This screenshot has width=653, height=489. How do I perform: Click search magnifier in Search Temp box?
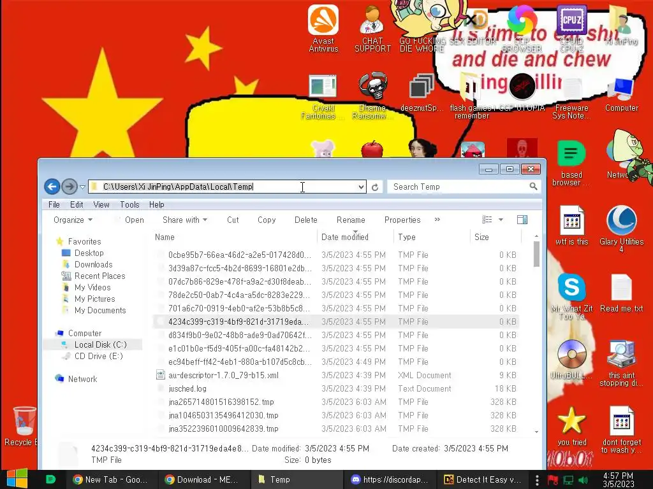click(533, 187)
